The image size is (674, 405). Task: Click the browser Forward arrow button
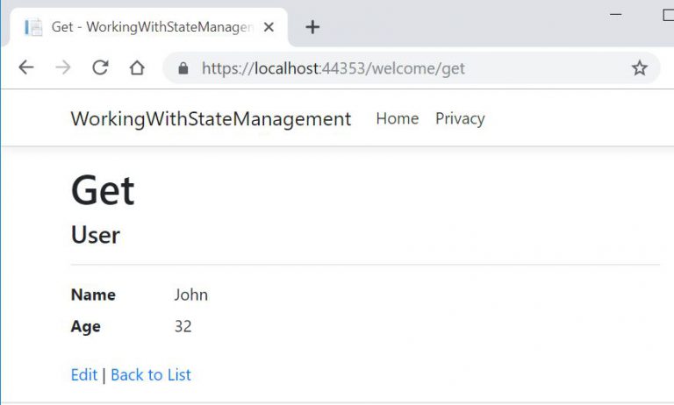[x=63, y=68]
